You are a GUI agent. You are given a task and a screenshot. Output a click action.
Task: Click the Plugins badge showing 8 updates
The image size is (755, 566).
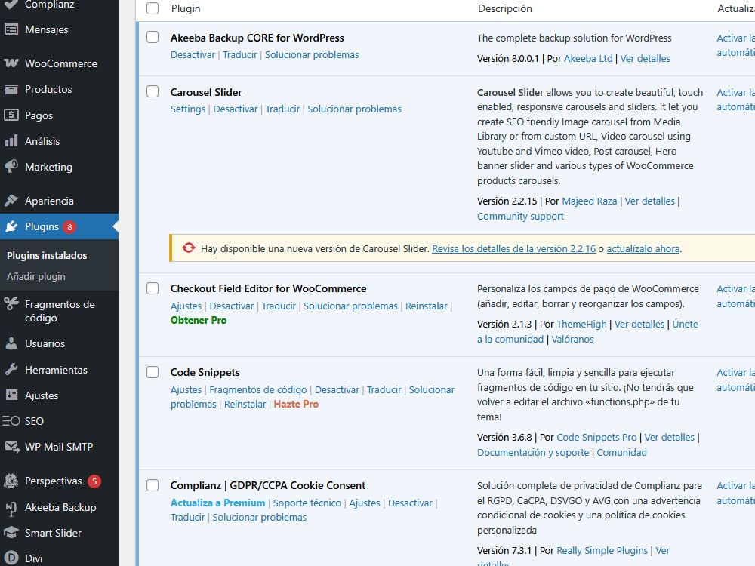pos(69,227)
